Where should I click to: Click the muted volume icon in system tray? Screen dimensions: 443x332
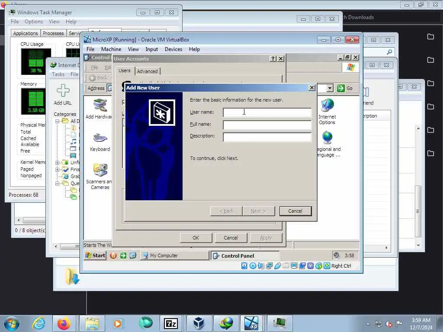tap(389, 324)
